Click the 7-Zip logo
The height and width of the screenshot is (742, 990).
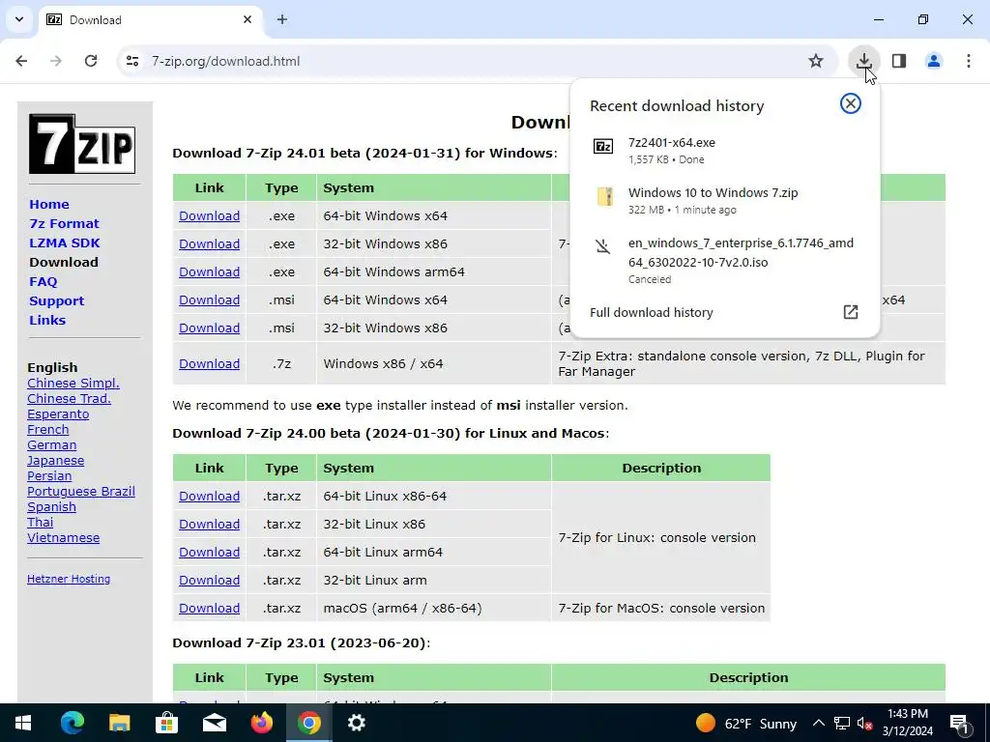(x=82, y=144)
